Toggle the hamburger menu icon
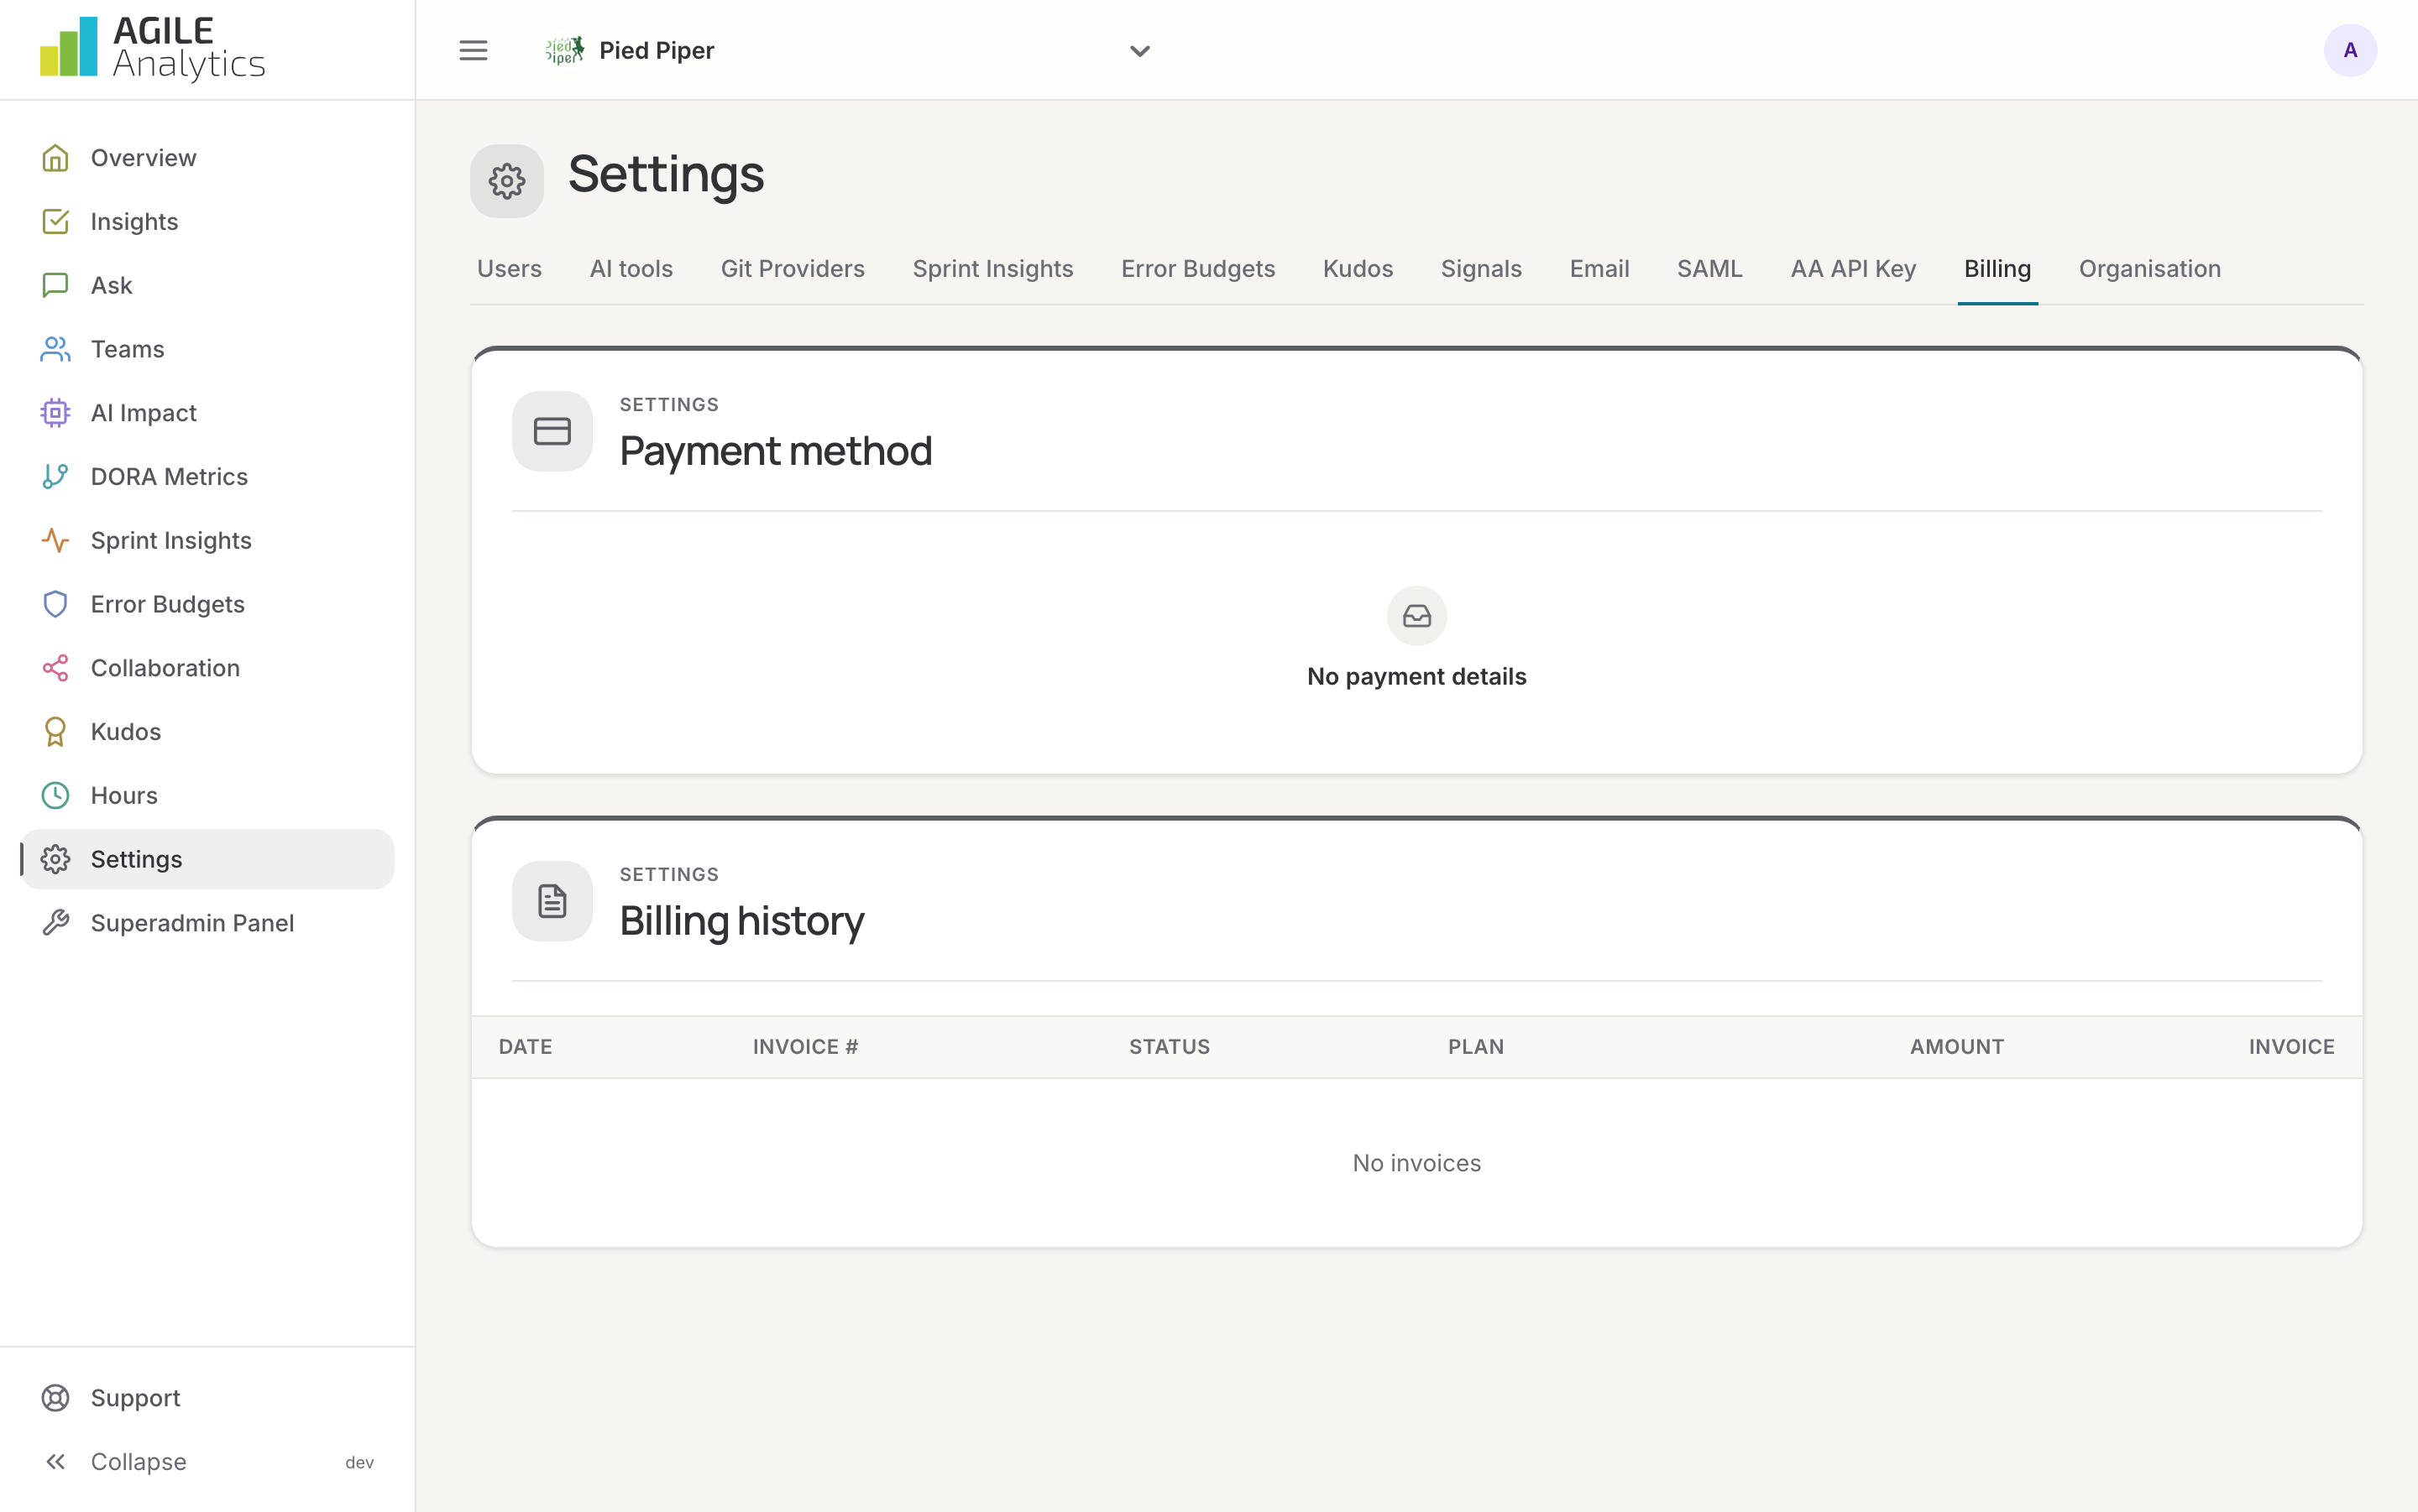 point(474,50)
